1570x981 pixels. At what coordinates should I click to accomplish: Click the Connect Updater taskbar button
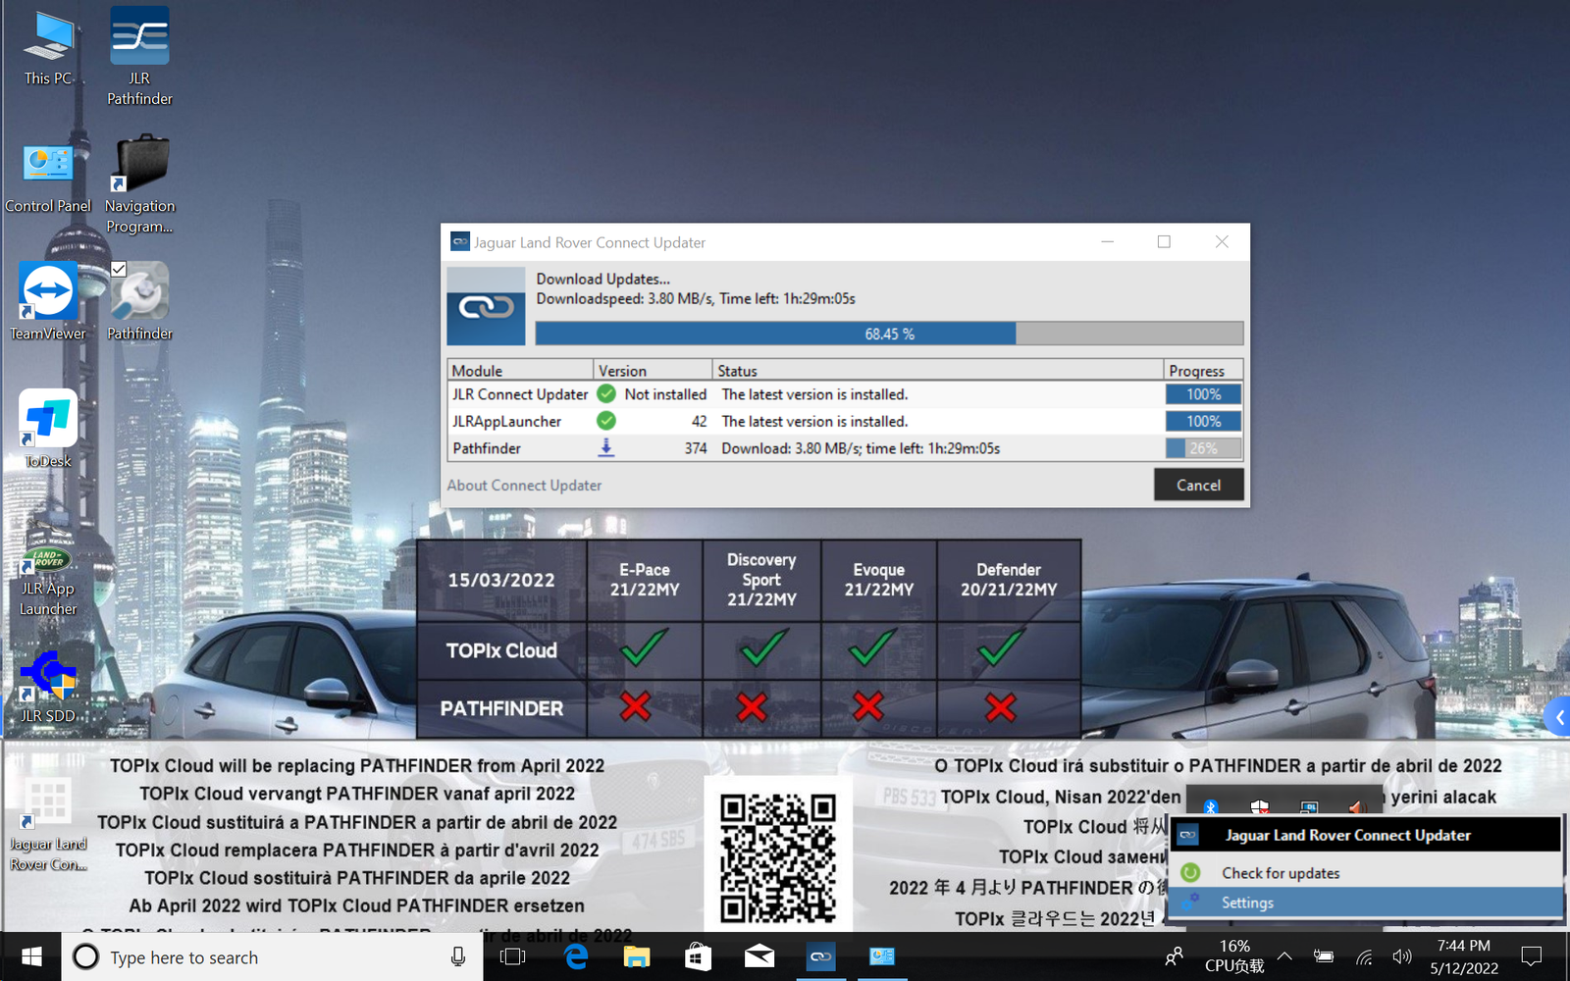(x=820, y=956)
